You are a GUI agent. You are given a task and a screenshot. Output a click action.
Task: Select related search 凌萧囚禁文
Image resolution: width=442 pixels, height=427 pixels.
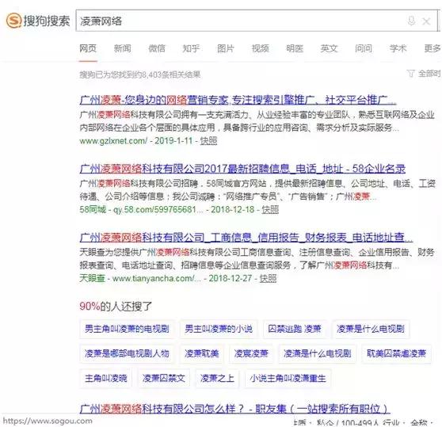pyautogui.click(x=164, y=378)
